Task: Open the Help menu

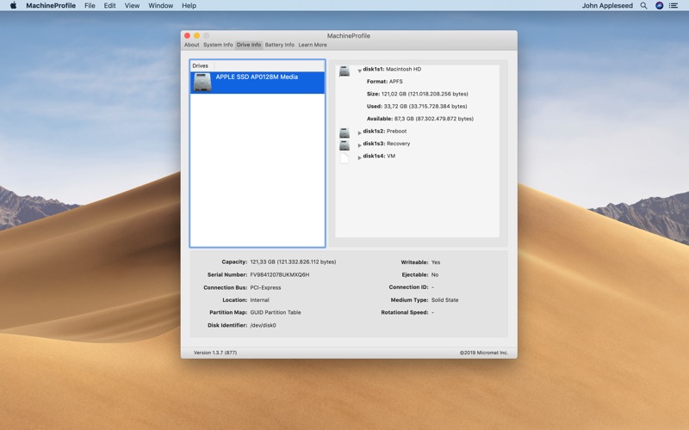Action: pos(189,6)
